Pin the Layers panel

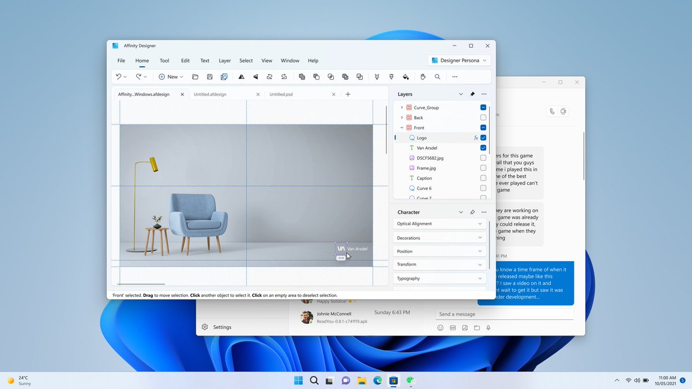[x=472, y=94]
